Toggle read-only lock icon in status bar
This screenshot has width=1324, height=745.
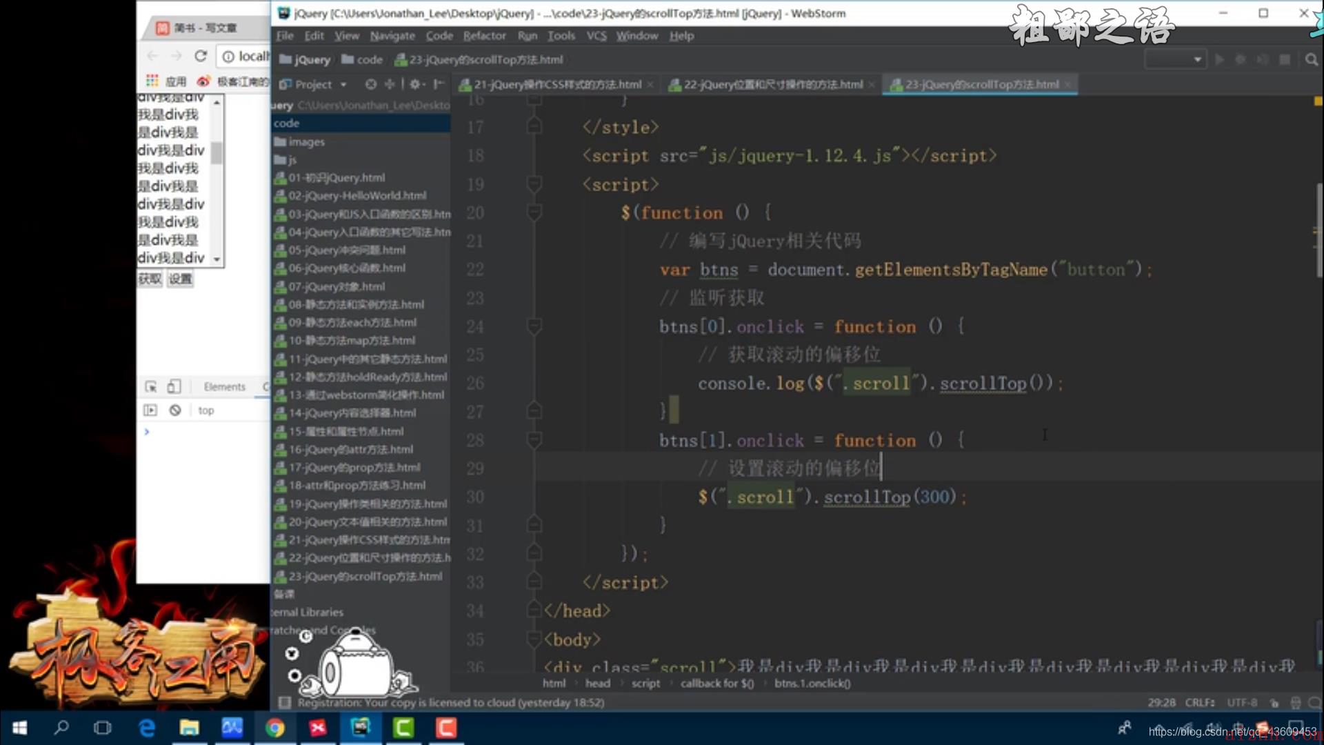[1274, 703]
